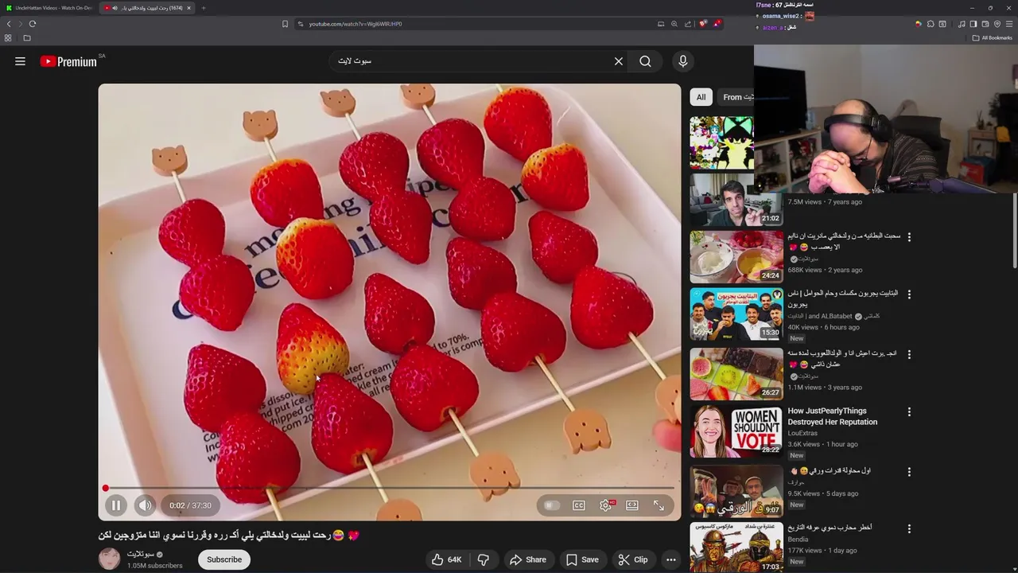Screen dimensions: 1018x573
Task: Enter full screen video mode
Action: pyautogui.click(x=659, y=505)
